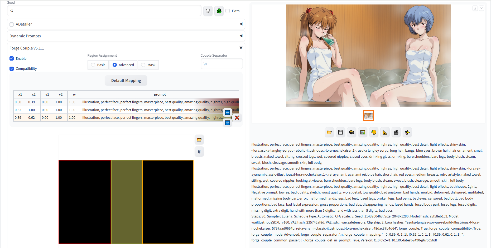Click first row's x2 cell 0.39
Viewport: 491px width, 248px height.
34,102
